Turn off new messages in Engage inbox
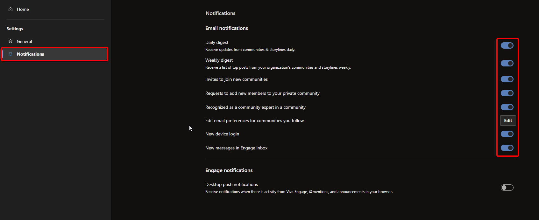The image size is (539, 220). [x=507, y=148]
